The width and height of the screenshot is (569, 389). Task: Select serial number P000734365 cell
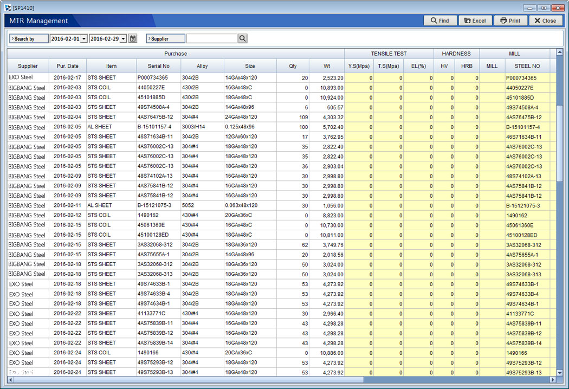[x=159, y=77]
